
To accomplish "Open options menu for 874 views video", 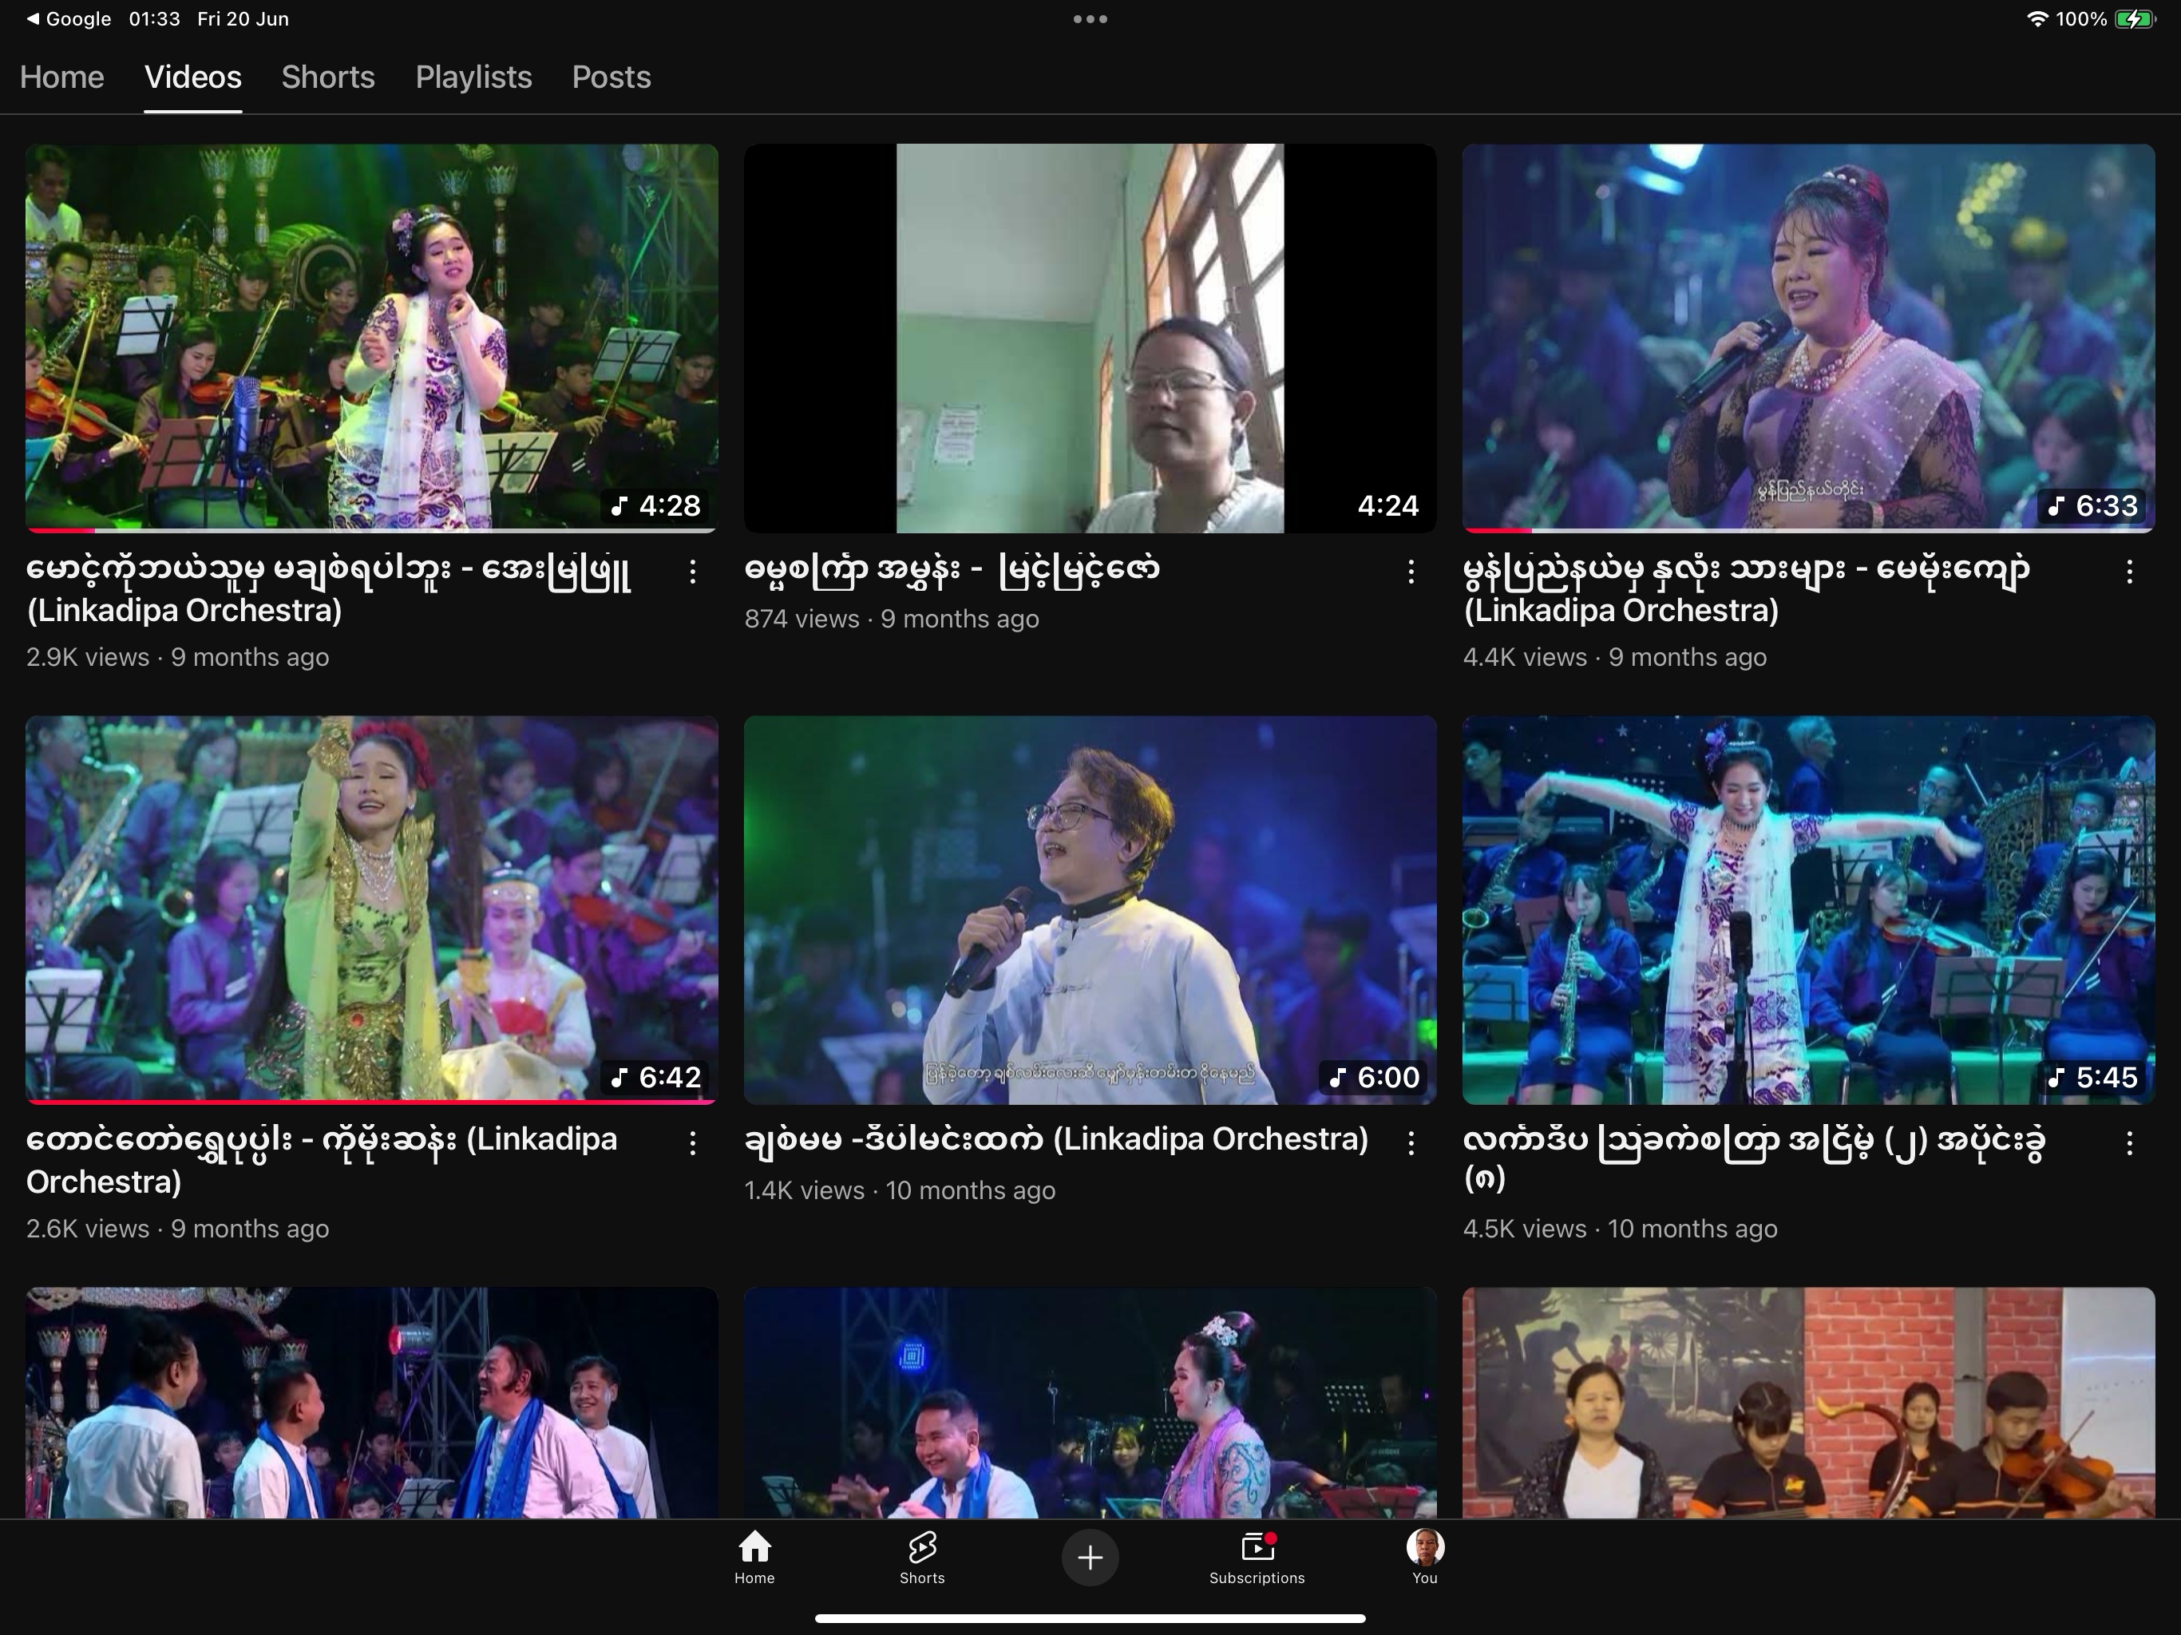I will (x=1411, y=572).
